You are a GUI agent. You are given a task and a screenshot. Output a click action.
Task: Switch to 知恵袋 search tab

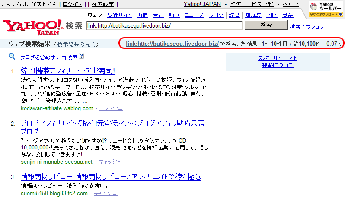(x=253, y=15)
